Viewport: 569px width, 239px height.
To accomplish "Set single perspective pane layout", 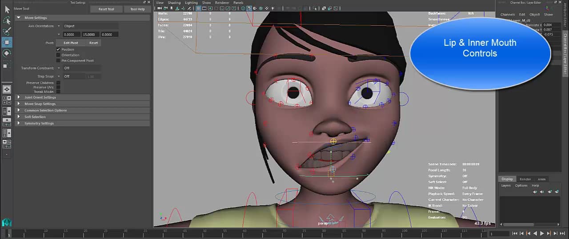I will tap(7, 89).
